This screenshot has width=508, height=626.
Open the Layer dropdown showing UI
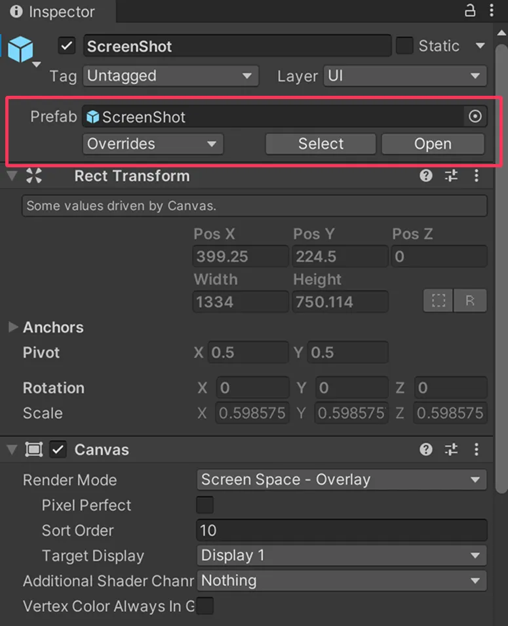point(404,76)
